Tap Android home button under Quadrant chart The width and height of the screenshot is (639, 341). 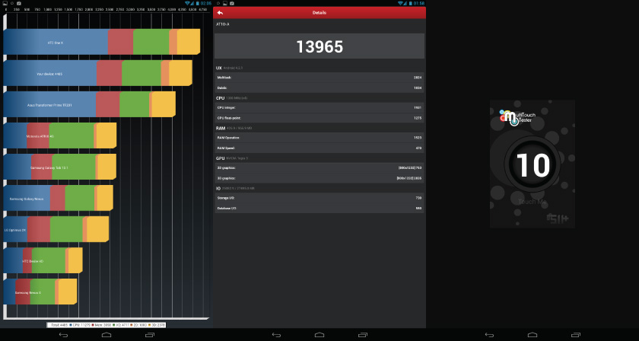[106, 335]
